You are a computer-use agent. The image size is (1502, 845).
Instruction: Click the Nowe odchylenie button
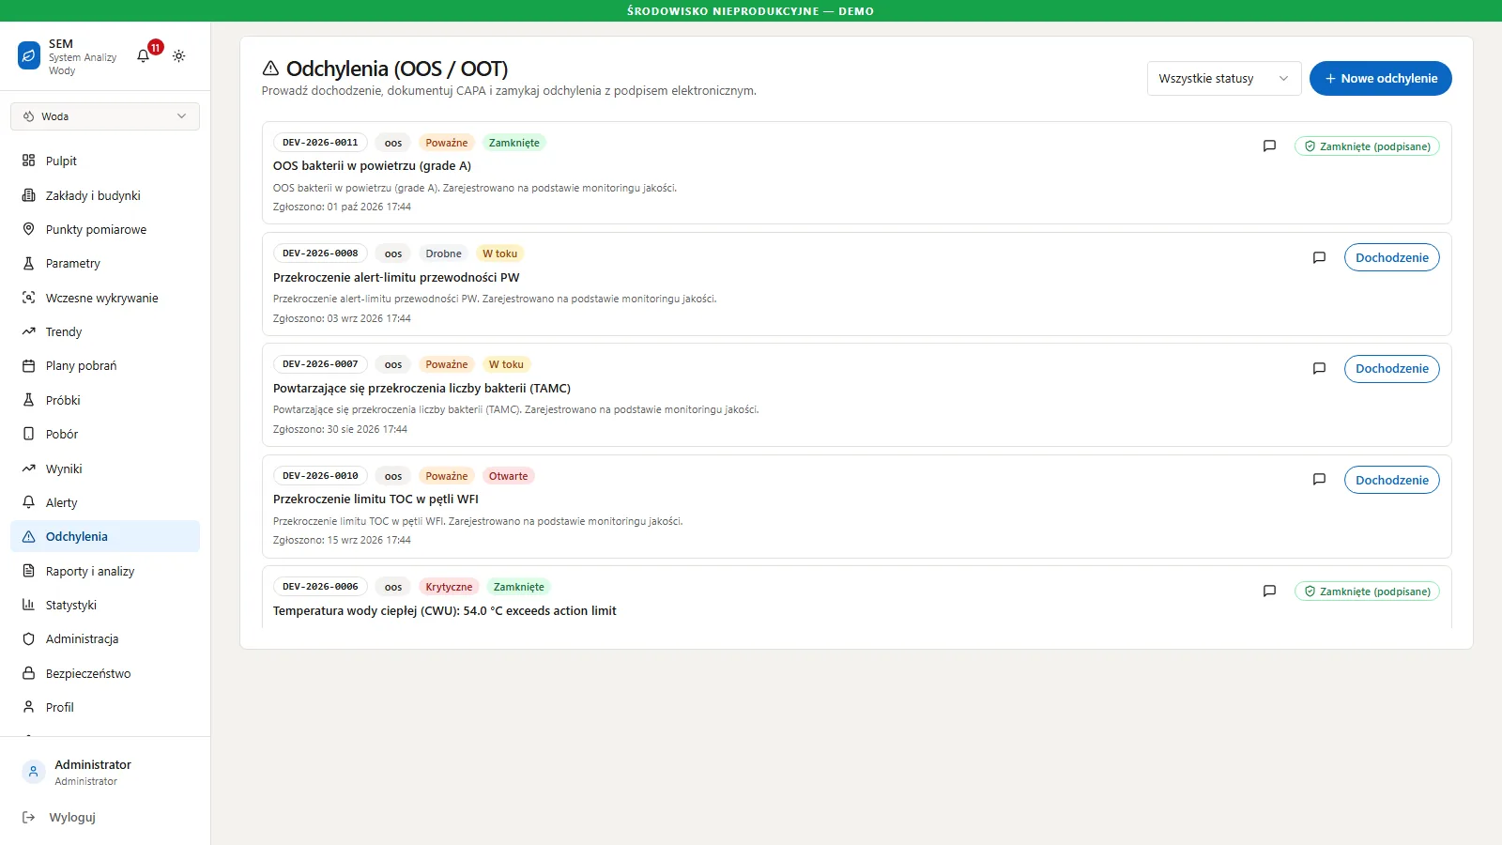[1380, 79]
